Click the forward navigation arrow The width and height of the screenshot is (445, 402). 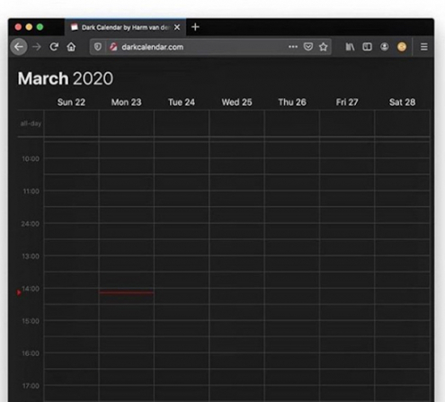click(37, 47)
